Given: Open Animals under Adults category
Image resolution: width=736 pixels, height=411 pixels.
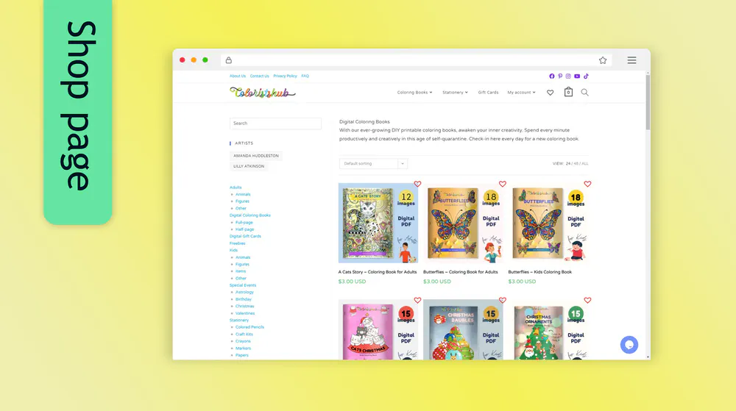Looking at the screenshot, I should pyautogui.click(x=243, y=195).
